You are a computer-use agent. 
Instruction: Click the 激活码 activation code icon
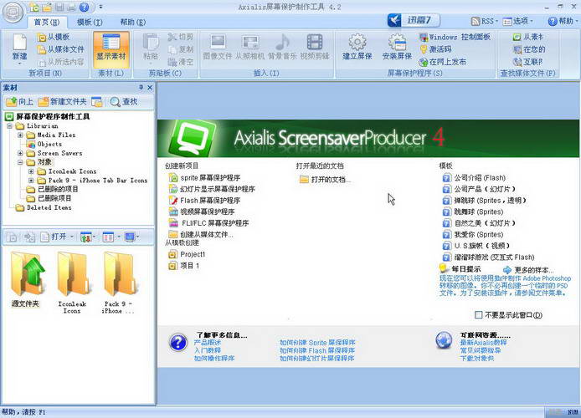[x=424, y=49]
